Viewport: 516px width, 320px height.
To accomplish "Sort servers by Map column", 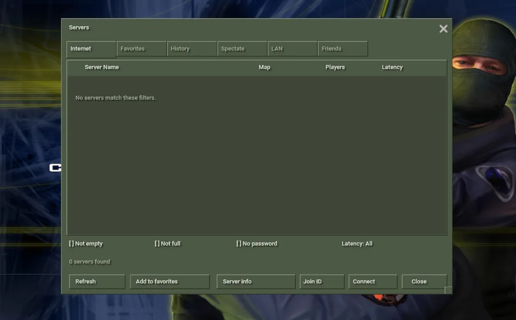I will (264, 67).
